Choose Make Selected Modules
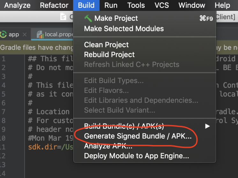This screenshot has width=238, height=178. pyautogui.click(x=124, y=29)
